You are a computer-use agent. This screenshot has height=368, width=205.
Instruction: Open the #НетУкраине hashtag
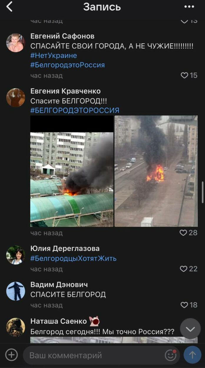click(54, 56)
